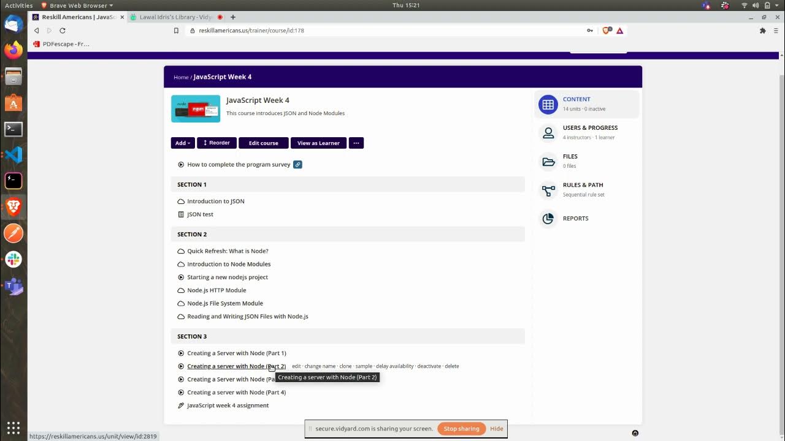Click deactivate for Part 2 unit
The image size is (785, 441).
[x=429, y=366]
